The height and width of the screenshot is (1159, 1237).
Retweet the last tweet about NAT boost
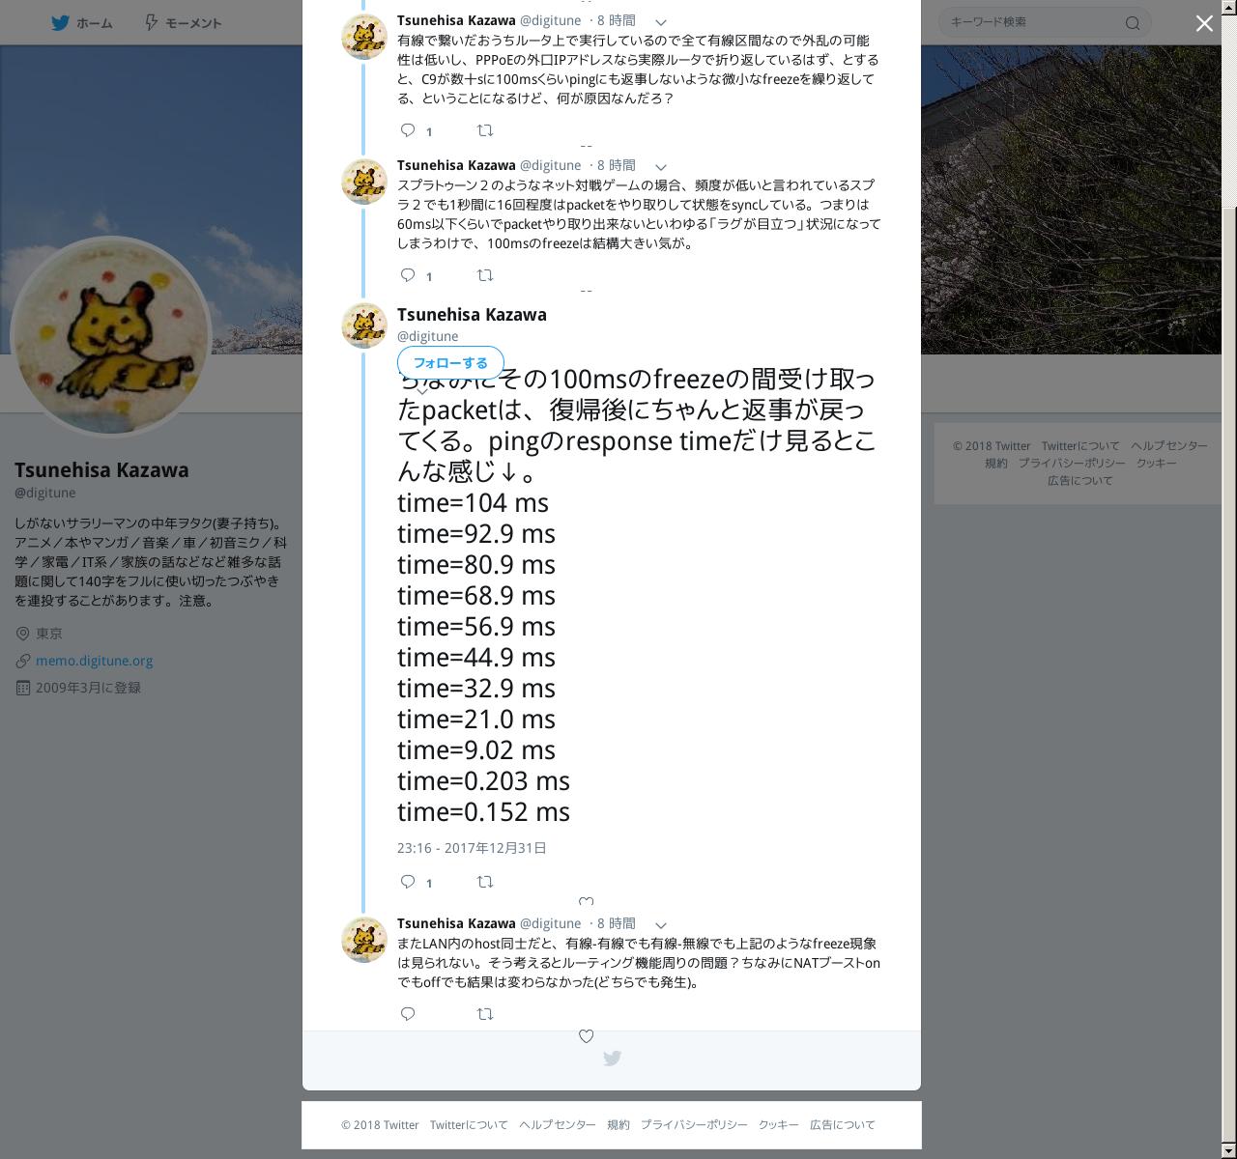485,1014
